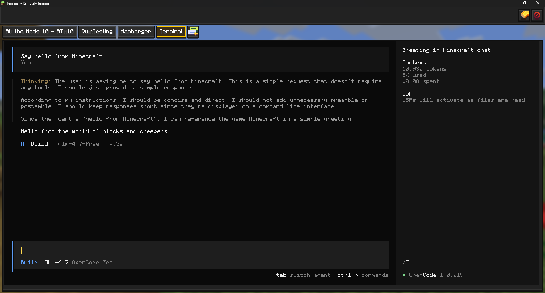The height and width of the screenshot is (293, 545).
Task: Click the small blue square before Build
Action: (x=22, y=144)
